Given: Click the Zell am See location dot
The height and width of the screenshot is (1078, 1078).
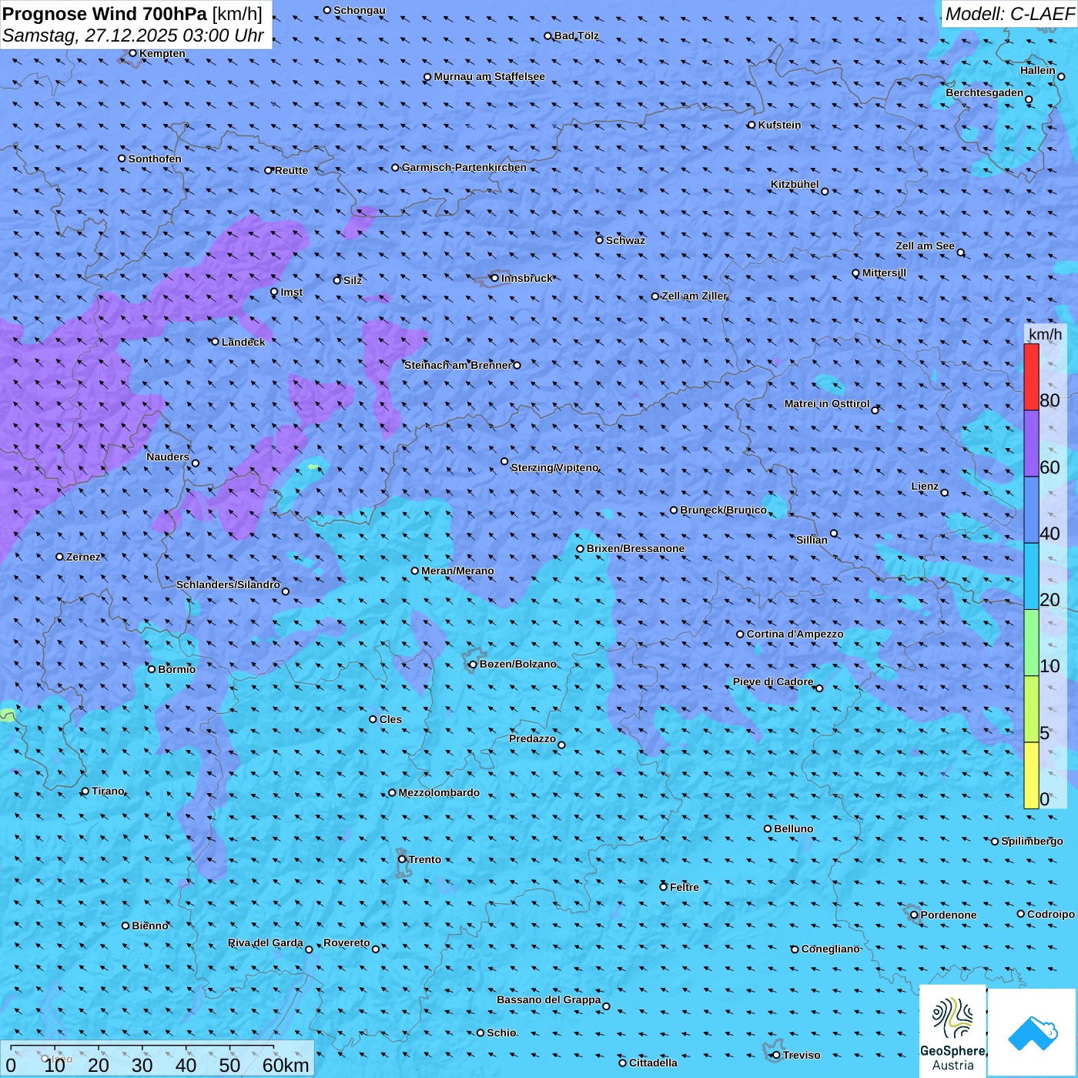Looking at the screenshot, I should pyautogui.click(x=960, y=253).
